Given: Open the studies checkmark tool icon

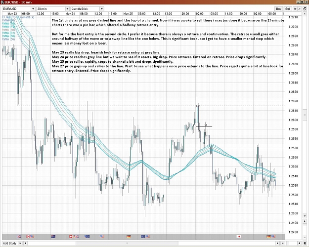Looking at the screenshot, I should (x=295, y=9).
